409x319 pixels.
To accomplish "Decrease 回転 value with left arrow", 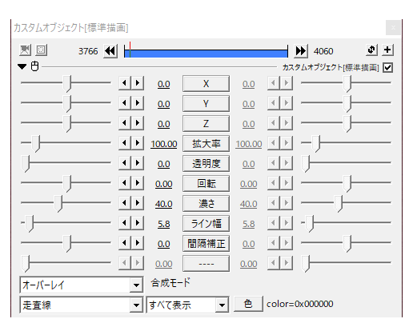I will click(x=125, y=183).
